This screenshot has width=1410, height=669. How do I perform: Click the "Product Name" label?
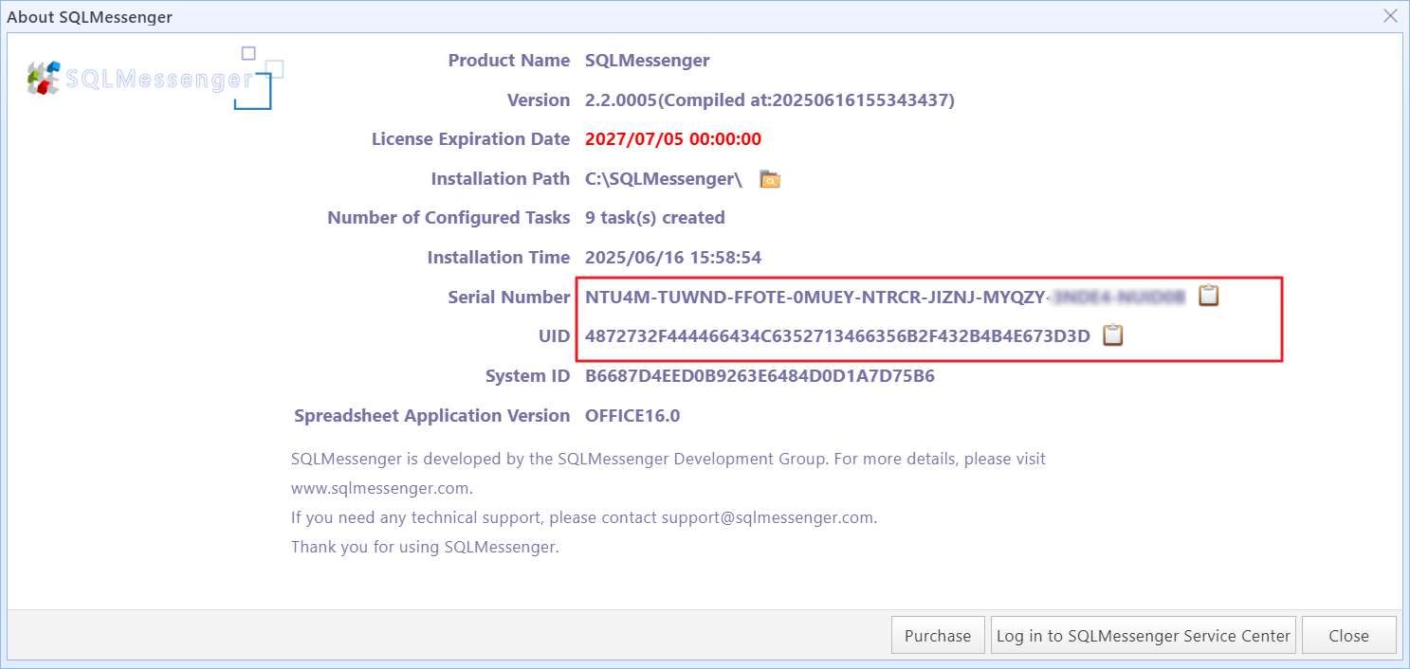509,61
